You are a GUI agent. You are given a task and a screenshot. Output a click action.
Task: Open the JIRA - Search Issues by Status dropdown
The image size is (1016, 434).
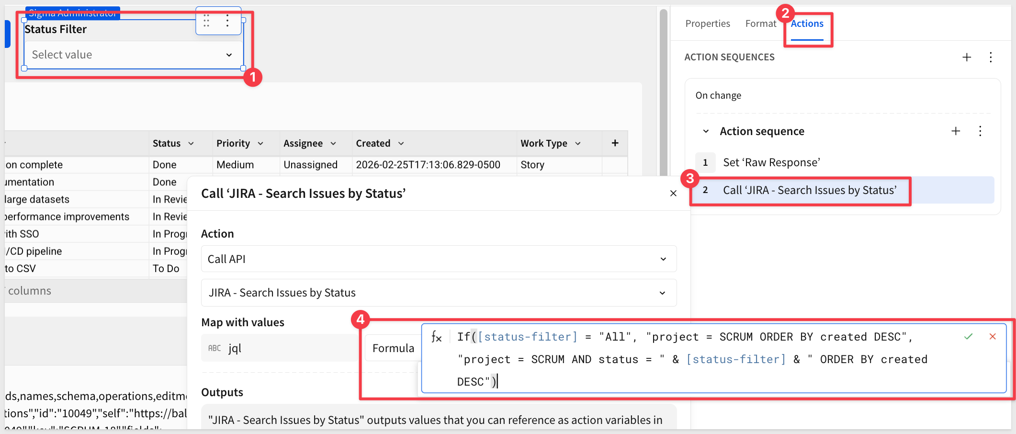coord(438,293)
